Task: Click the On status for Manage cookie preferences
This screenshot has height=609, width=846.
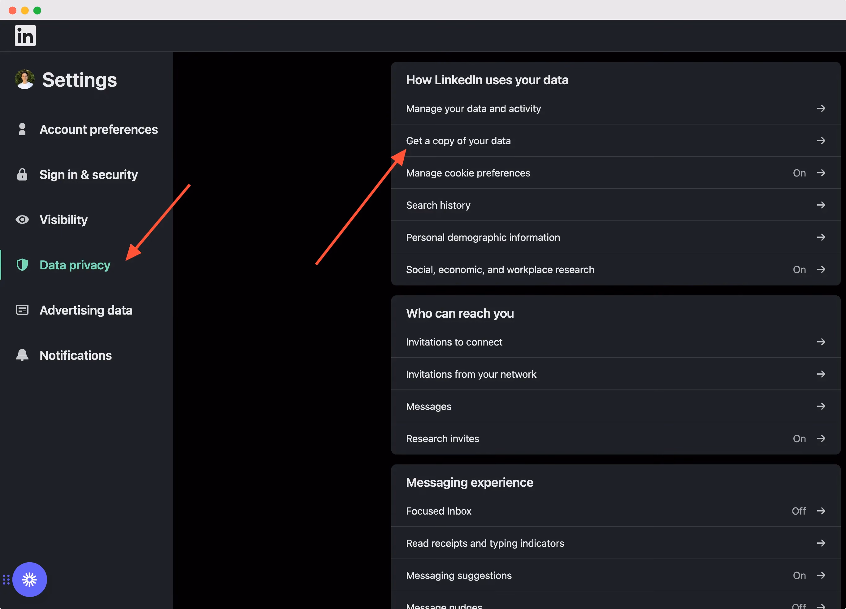Action: [799, 173]
